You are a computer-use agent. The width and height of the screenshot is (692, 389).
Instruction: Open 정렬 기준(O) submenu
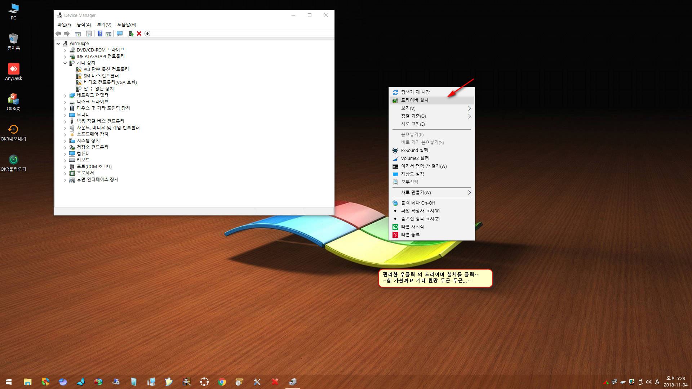pyautogui.click(x=431, y=116)
